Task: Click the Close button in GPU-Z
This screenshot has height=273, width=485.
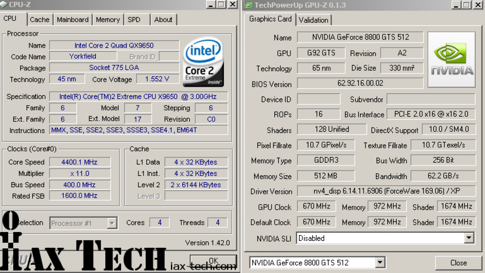Action: tap(458, 263)
